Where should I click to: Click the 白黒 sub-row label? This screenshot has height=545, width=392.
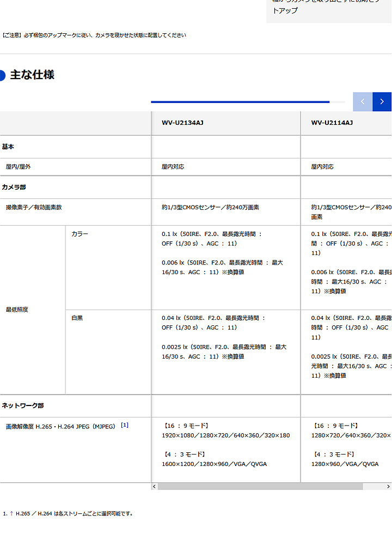[x=77, y=318]
